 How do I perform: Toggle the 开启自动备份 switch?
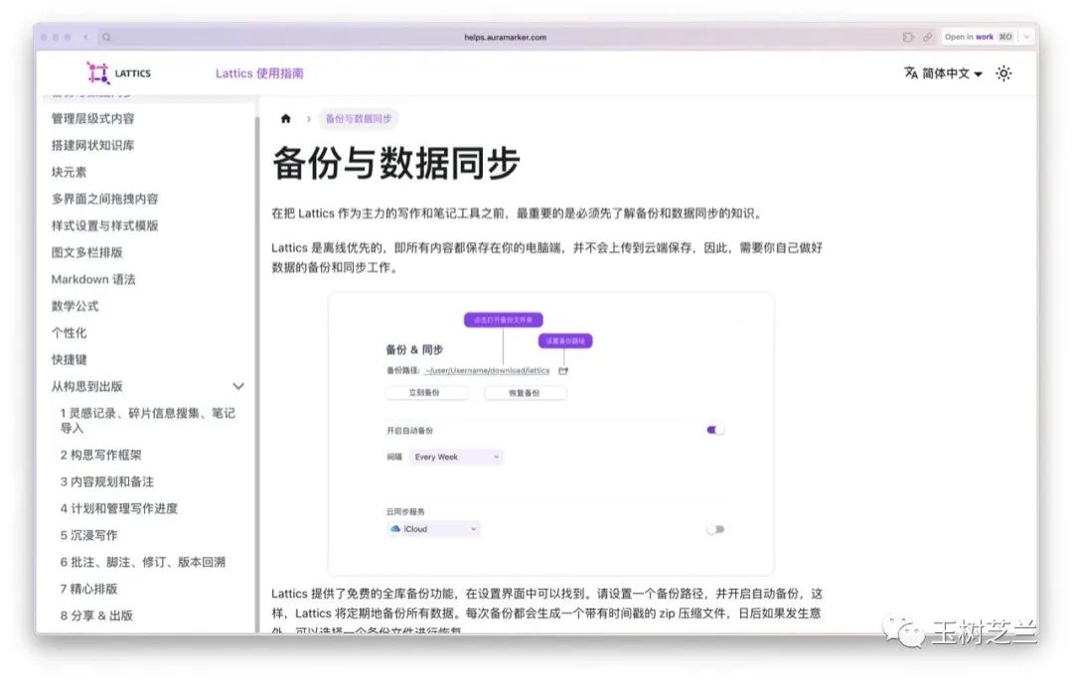coord(715,430)
